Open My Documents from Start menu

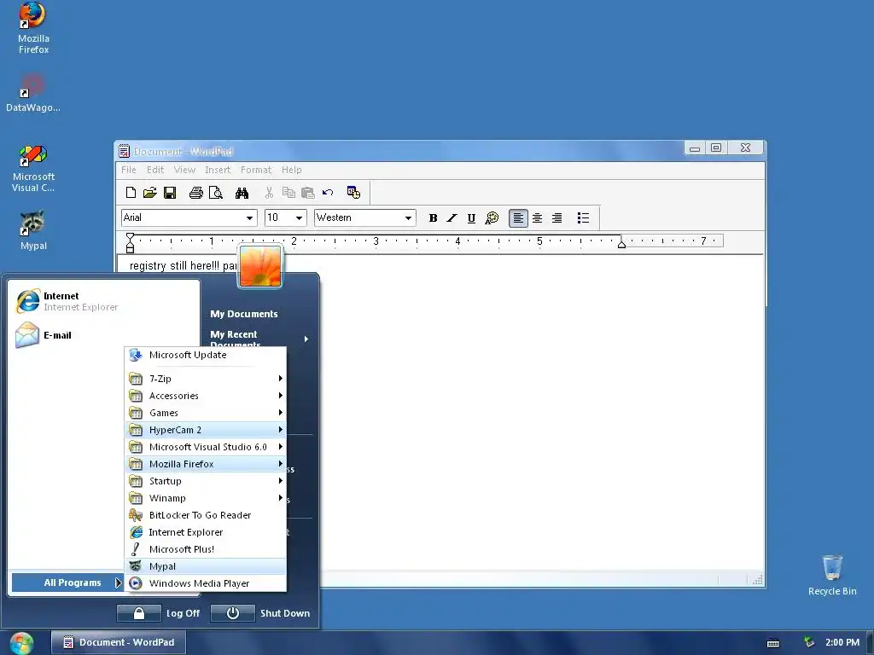pyautogui.click(x=243, y=314)
